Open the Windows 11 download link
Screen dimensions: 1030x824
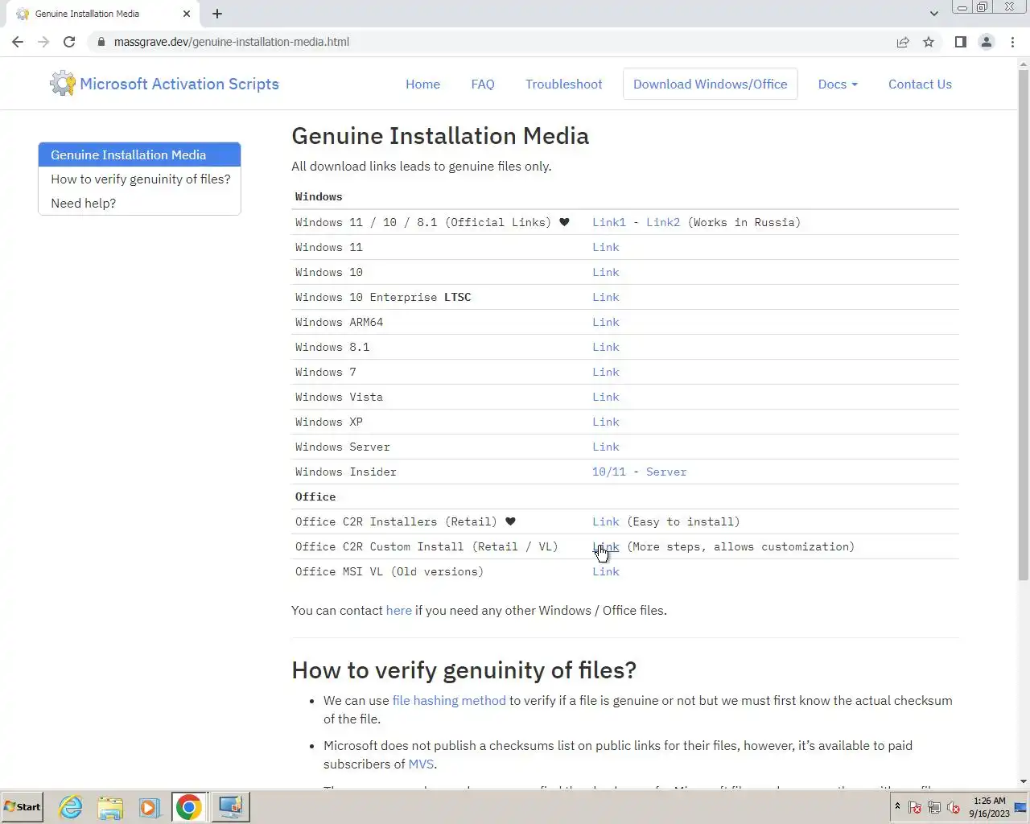606,247
